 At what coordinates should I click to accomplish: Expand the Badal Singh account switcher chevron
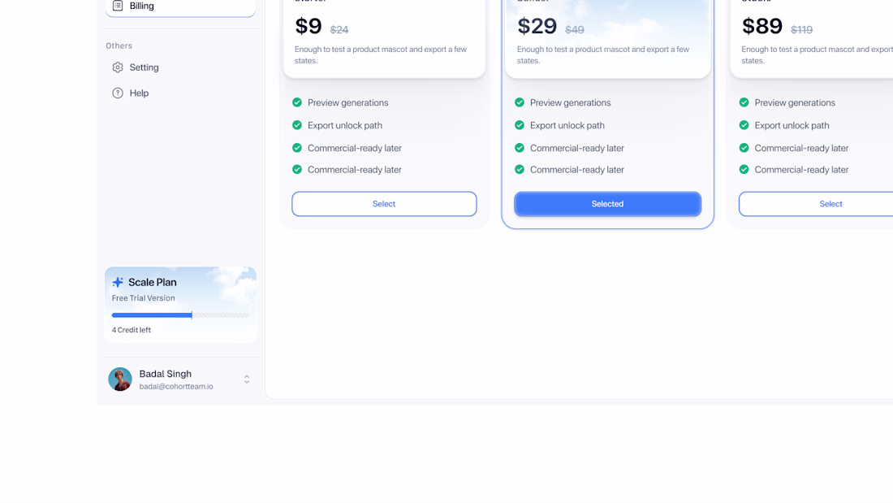(x=247, y=379)
